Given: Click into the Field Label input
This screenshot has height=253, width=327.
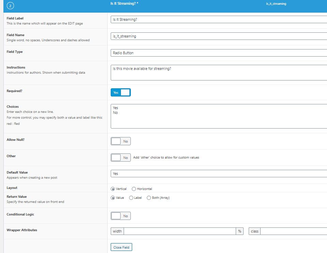Looking at the screenshot, I should click(x=218, y=20).
